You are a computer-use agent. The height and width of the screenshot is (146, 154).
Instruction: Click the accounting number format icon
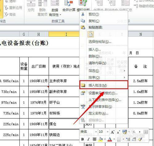125,132
